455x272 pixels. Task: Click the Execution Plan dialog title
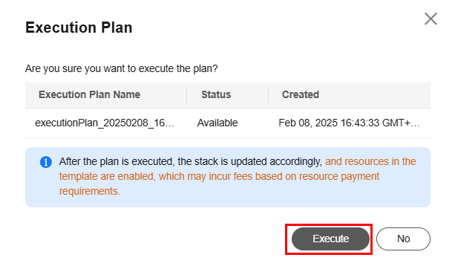click(x=79, y=27)
